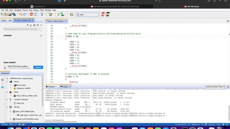Click the Dashboard help question mark icon
Screen dimensions: 230x129
tap(3, 87)
